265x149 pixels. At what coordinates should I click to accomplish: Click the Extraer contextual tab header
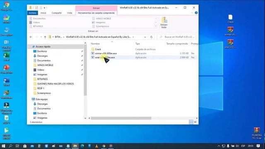point(96,8)
